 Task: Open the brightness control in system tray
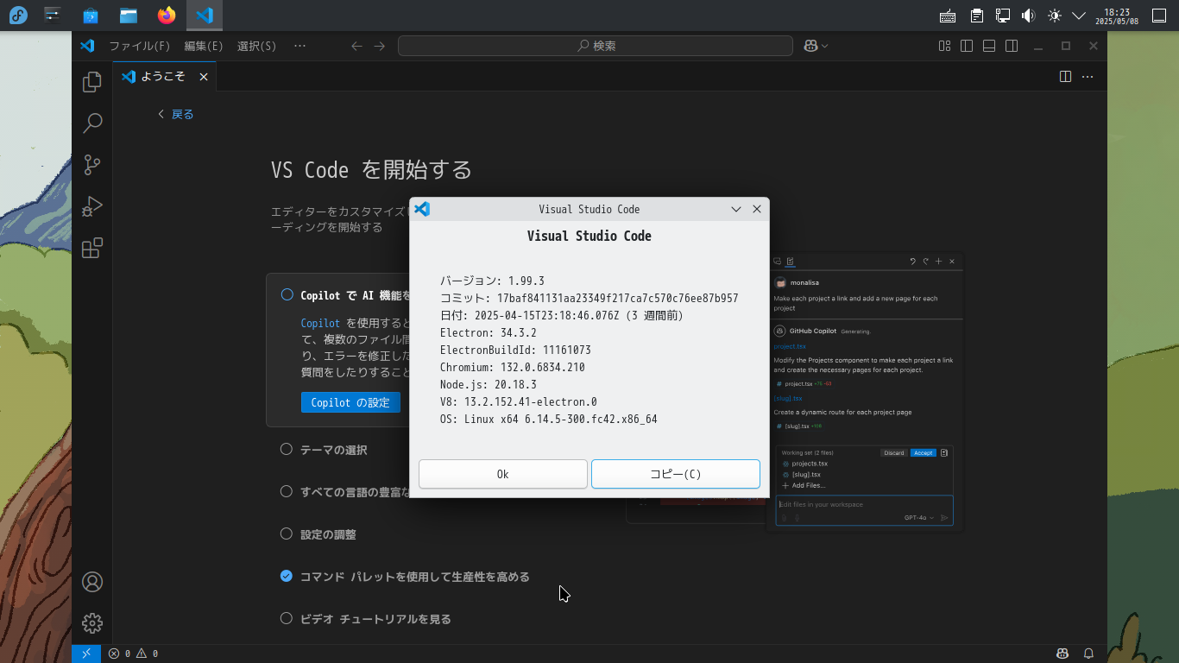click(x=1054, y=16)
